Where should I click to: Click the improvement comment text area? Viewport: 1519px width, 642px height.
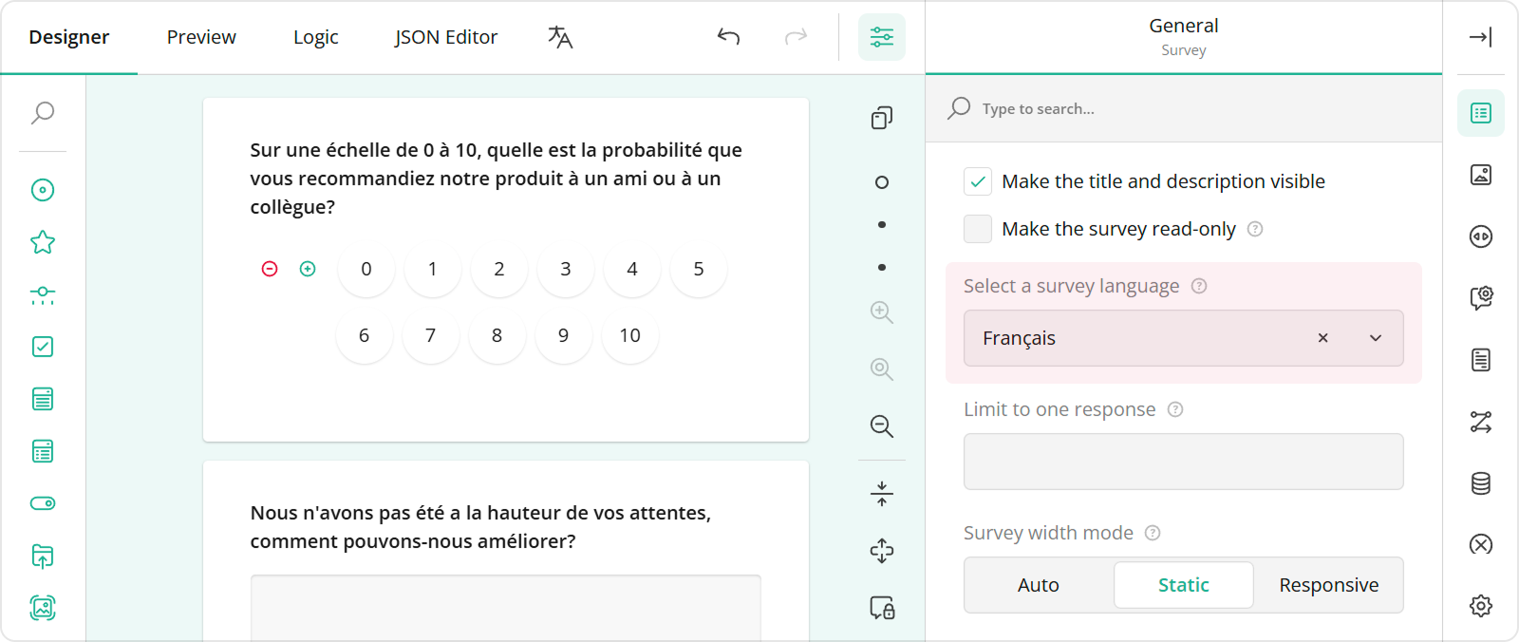(506, 608)
